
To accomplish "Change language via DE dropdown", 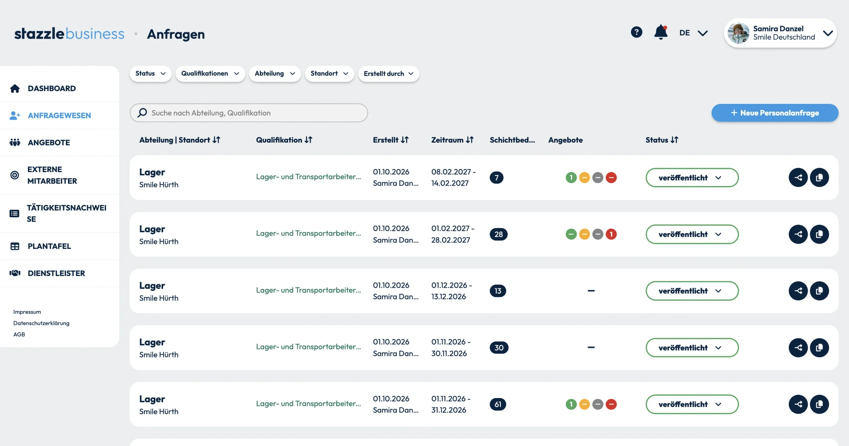I will pyautogui.click(x=693, y=33).
